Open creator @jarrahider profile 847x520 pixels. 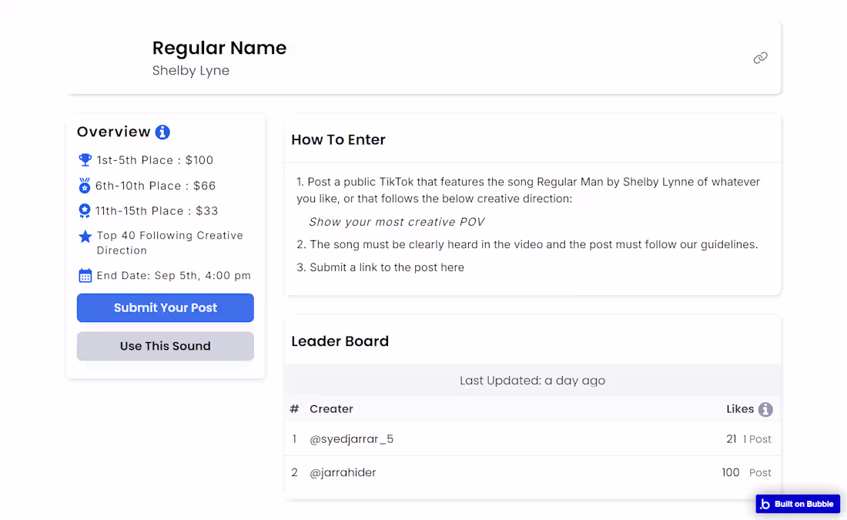pos(343,472)
